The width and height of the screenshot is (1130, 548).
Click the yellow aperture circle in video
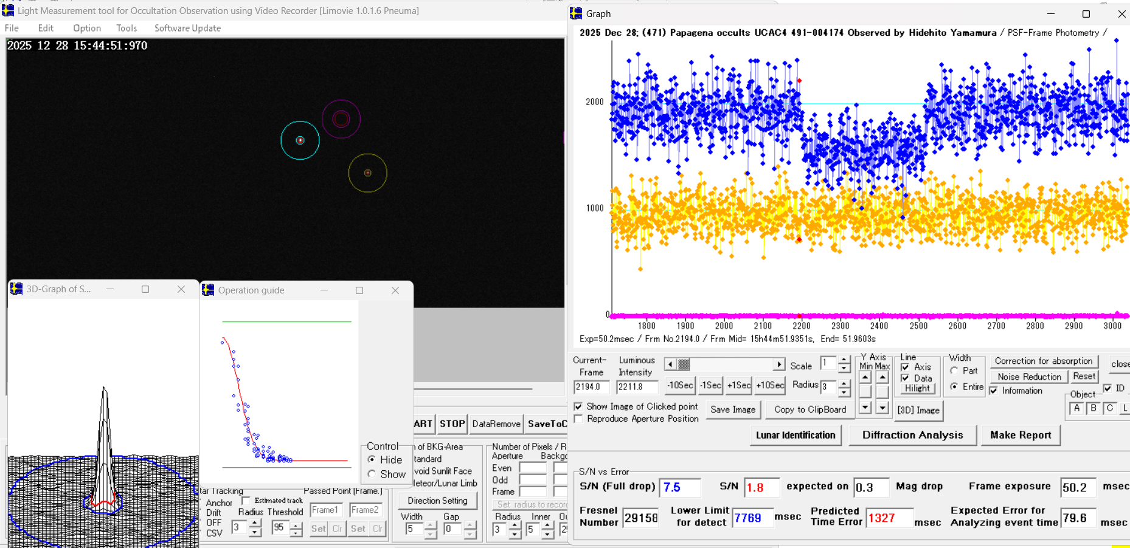(368, 173)
